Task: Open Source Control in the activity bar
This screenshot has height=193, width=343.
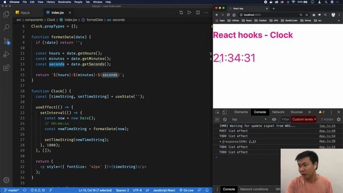Action: (6, 41)
